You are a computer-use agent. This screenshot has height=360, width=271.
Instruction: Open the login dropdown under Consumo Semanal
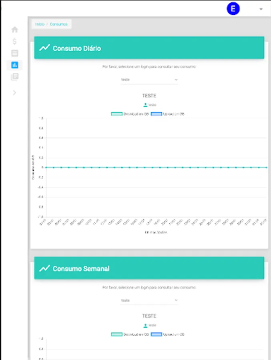[x=149, y=300]
